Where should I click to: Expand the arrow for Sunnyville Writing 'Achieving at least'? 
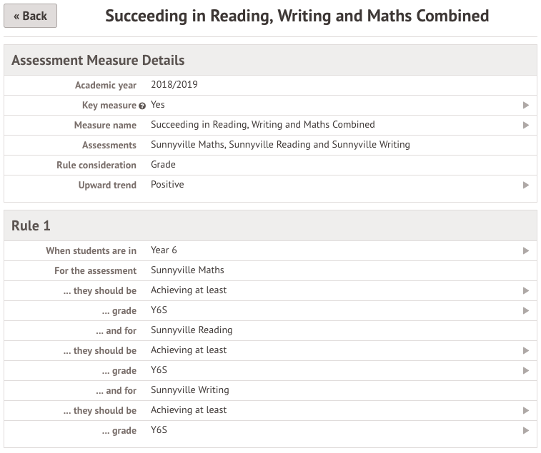point(525,410)
